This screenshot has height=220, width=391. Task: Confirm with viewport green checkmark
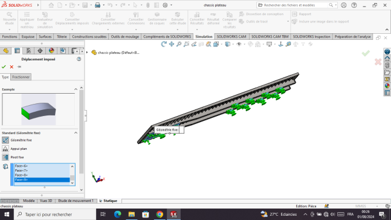click(366, 53)
